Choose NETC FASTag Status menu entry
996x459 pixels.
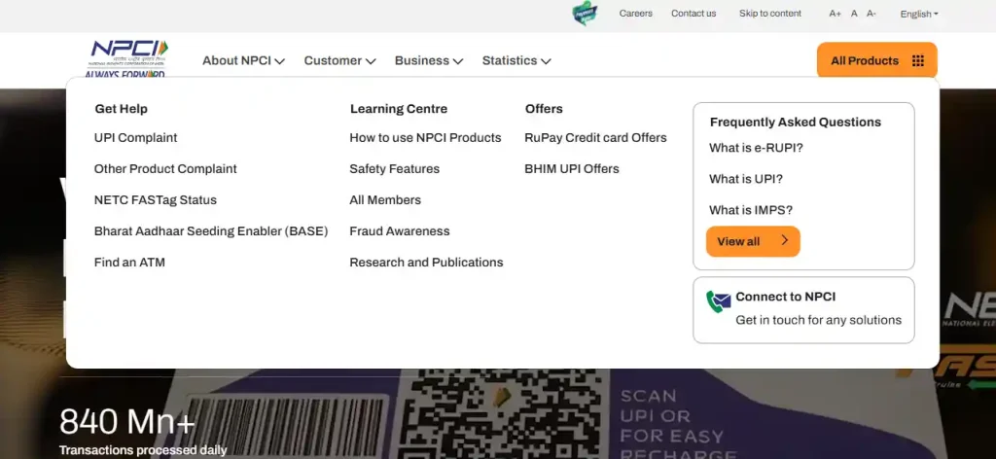(155, 200)
